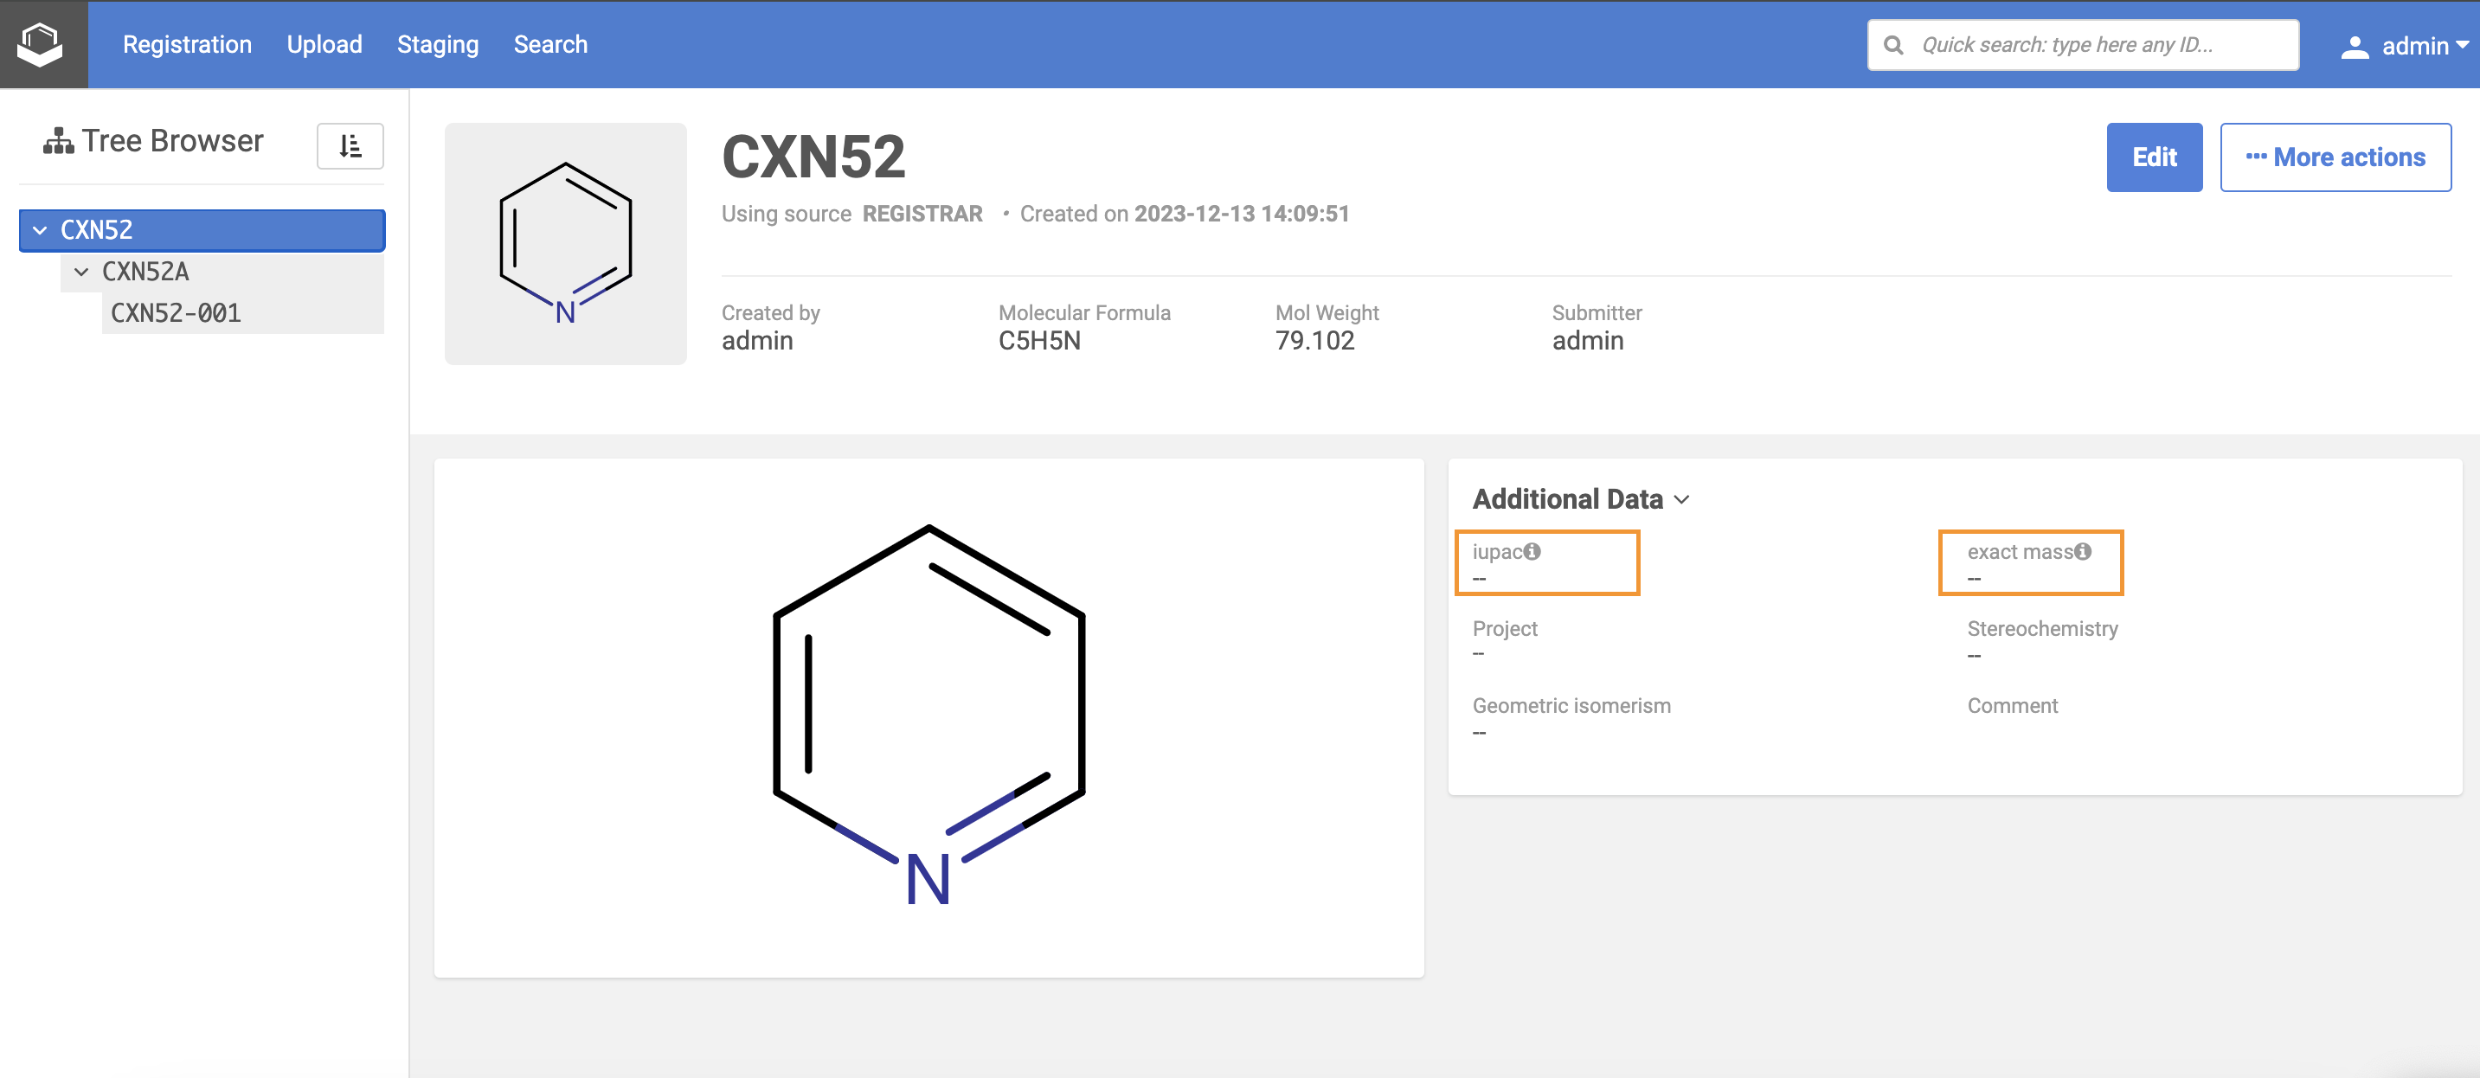
Task: Click the info icon next to exact mass
Action: click(x=2083, y=551)
